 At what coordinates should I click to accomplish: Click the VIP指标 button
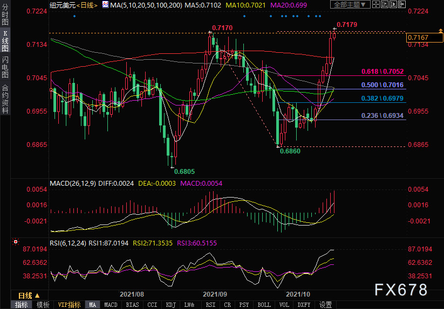(70, 305)
